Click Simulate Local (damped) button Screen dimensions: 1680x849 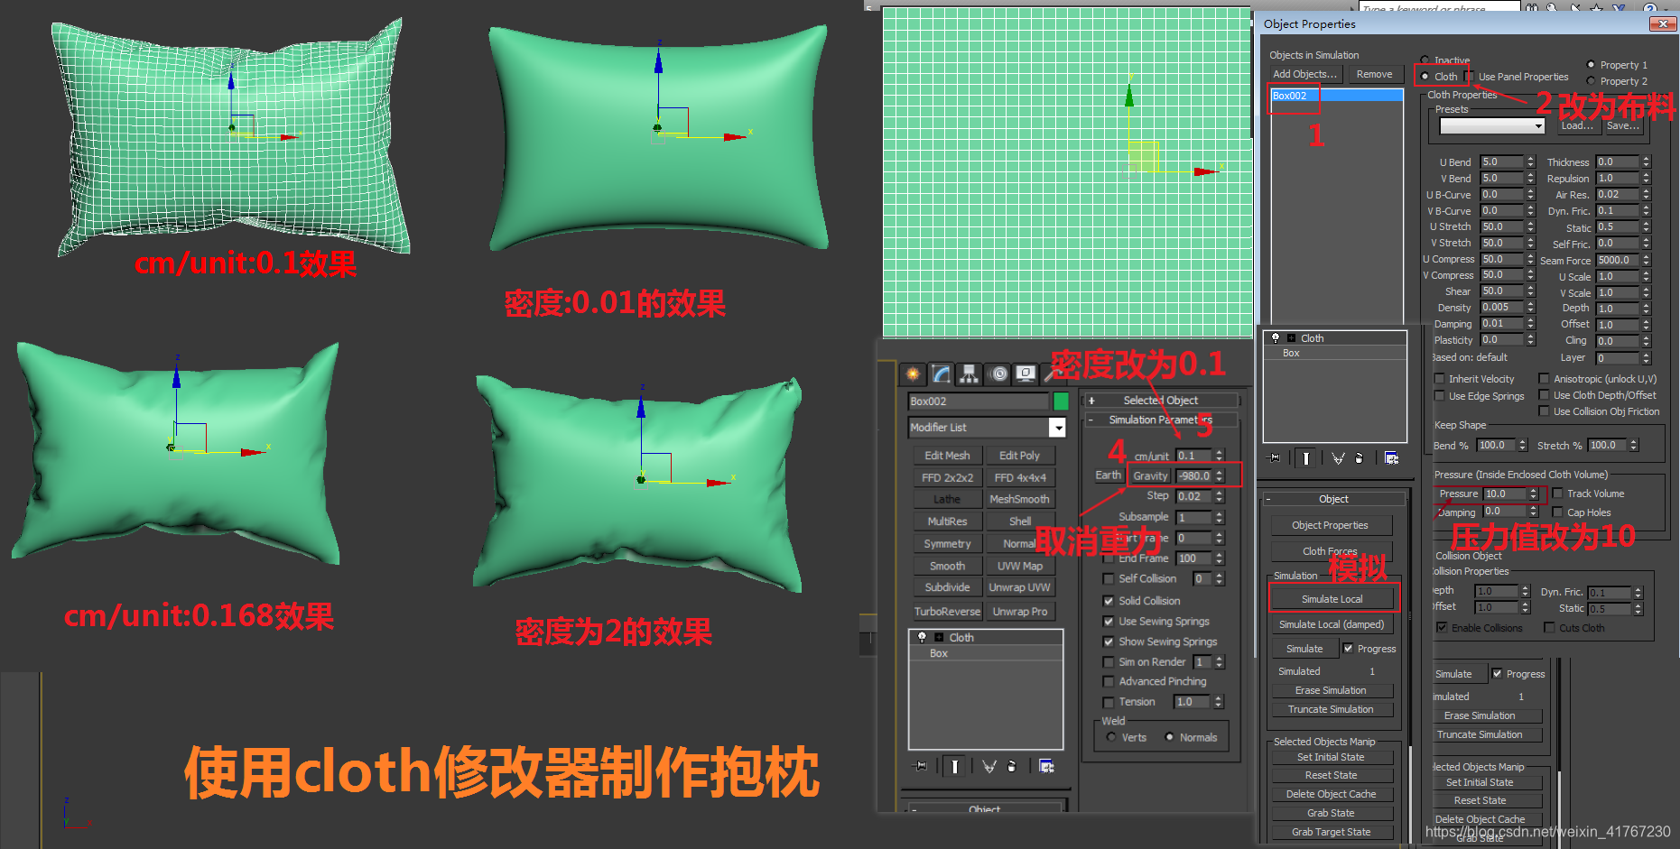click(1332, 624)
